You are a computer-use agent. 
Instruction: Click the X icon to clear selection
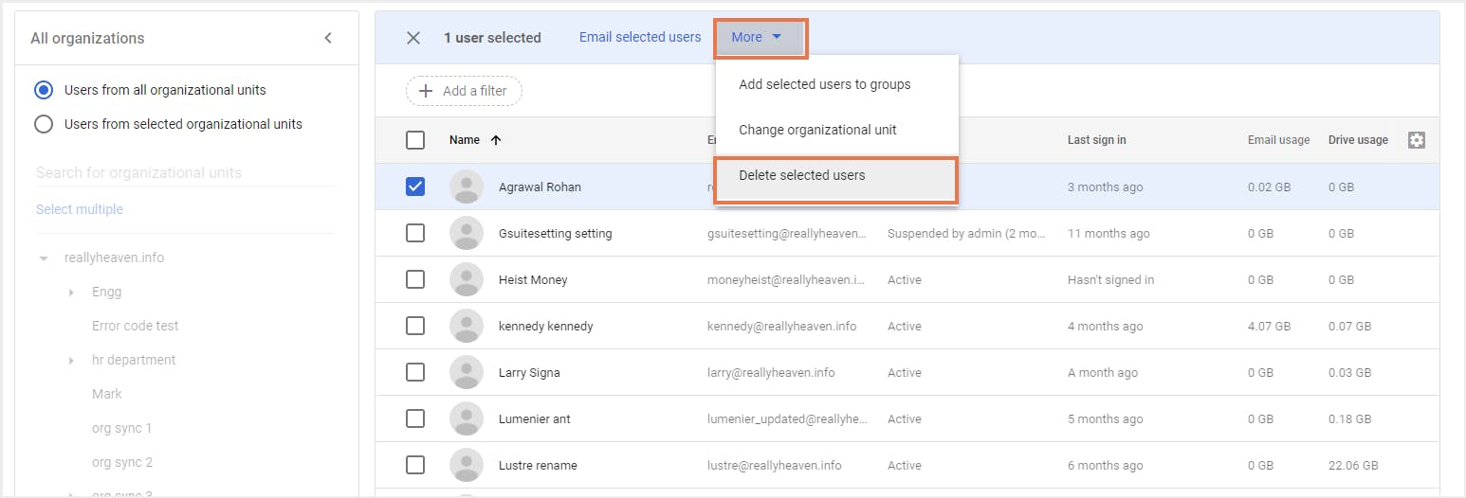pyautogui.click(x=413, y=38)
